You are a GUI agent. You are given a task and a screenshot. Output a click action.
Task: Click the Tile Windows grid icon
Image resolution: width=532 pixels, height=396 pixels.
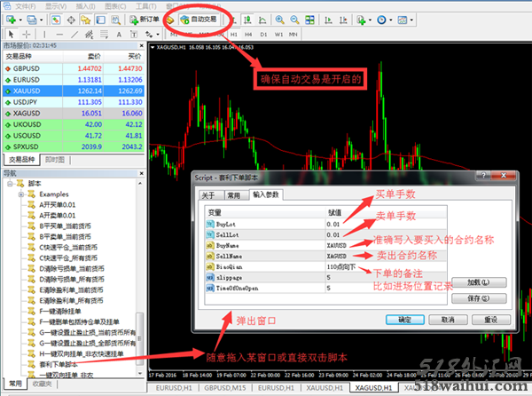[309, 20]
